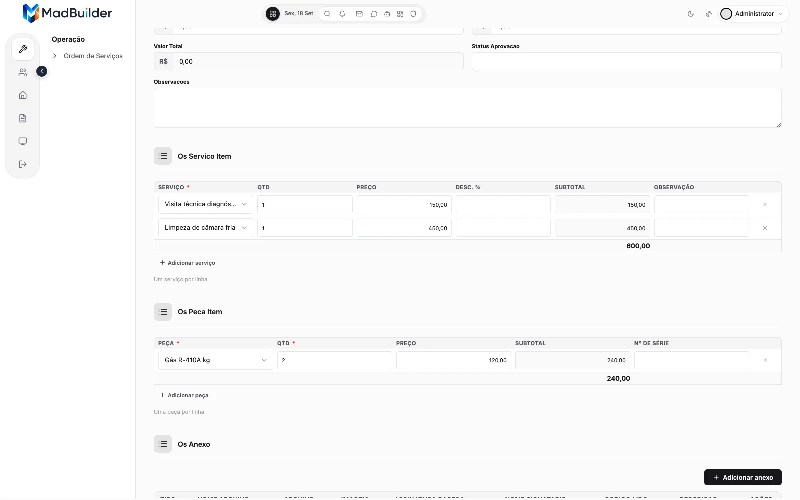
Task: Click the Valor Total input field
Action: (318, 61)
